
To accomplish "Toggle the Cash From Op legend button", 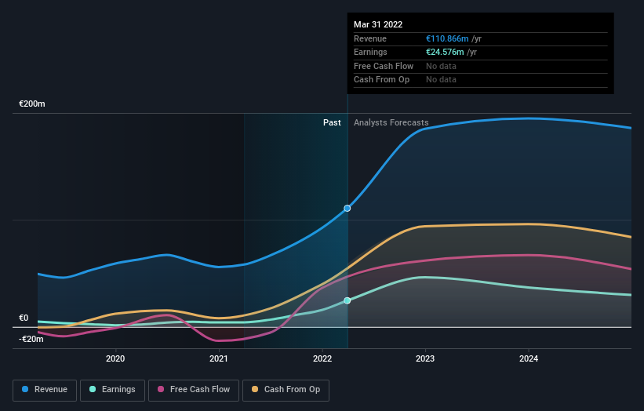I will [x=286, y=390].
